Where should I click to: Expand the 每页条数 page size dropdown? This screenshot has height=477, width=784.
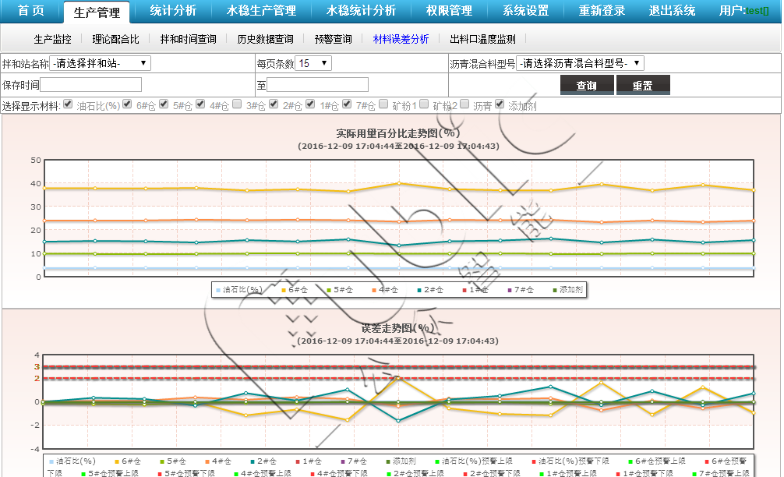(313, 63)
